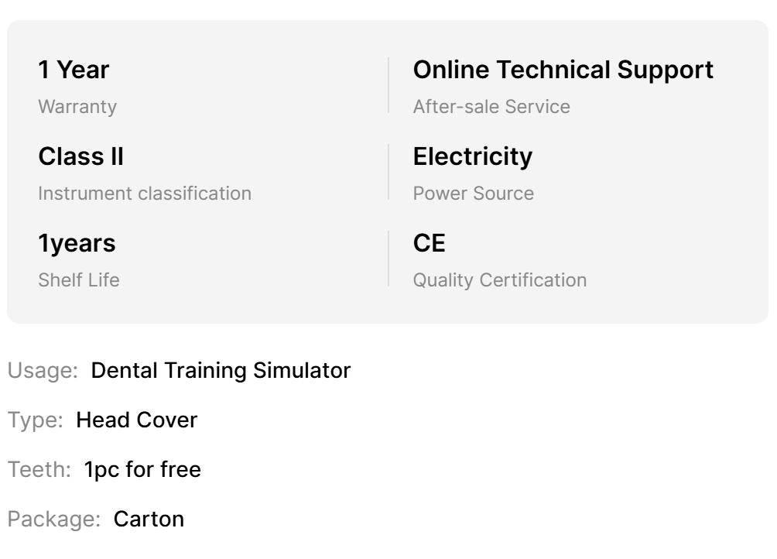Click the "Package:" attribute label
The image size is (777, 559).
[x=54, y=518]
